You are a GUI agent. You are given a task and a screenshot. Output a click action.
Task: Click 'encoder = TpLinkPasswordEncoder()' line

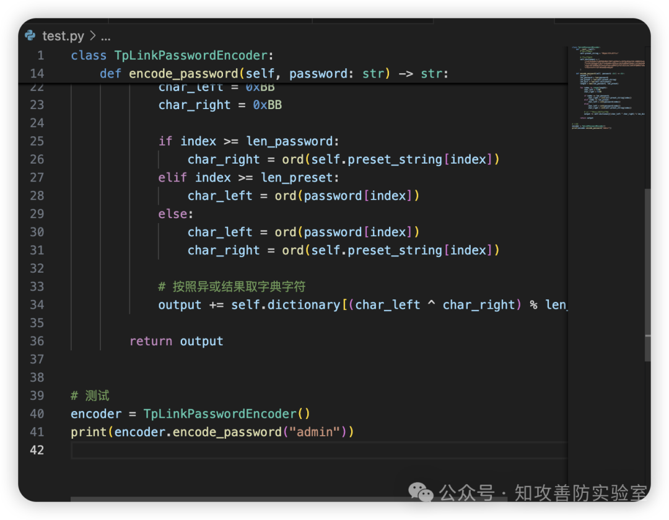click(190, 413)
